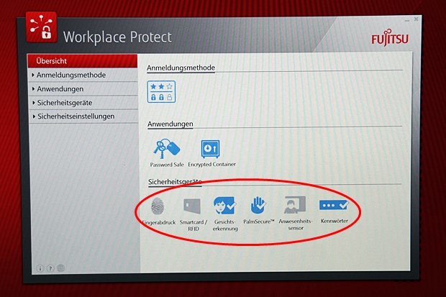Open the logon method stars-and-locks icon

tap(161, 91)
